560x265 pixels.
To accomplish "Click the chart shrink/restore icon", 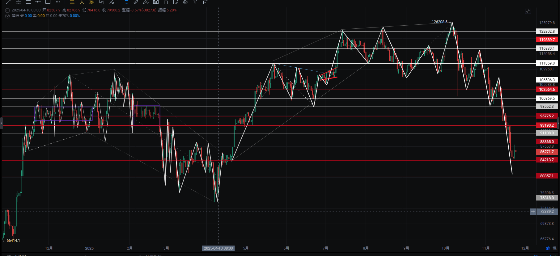I will (x=528, y=11).
